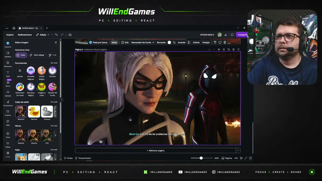Screen dimensions: 322x181
Task: Hide page 4 with the eye icon
Action: [219, 50]
